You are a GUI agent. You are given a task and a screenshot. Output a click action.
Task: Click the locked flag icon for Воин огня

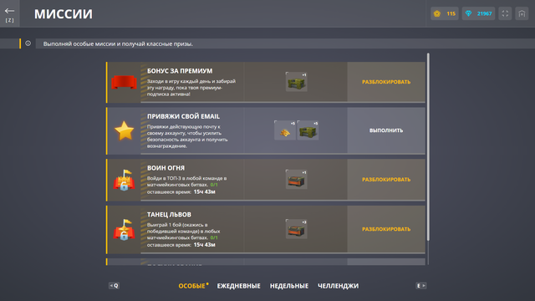pos(124,180)
